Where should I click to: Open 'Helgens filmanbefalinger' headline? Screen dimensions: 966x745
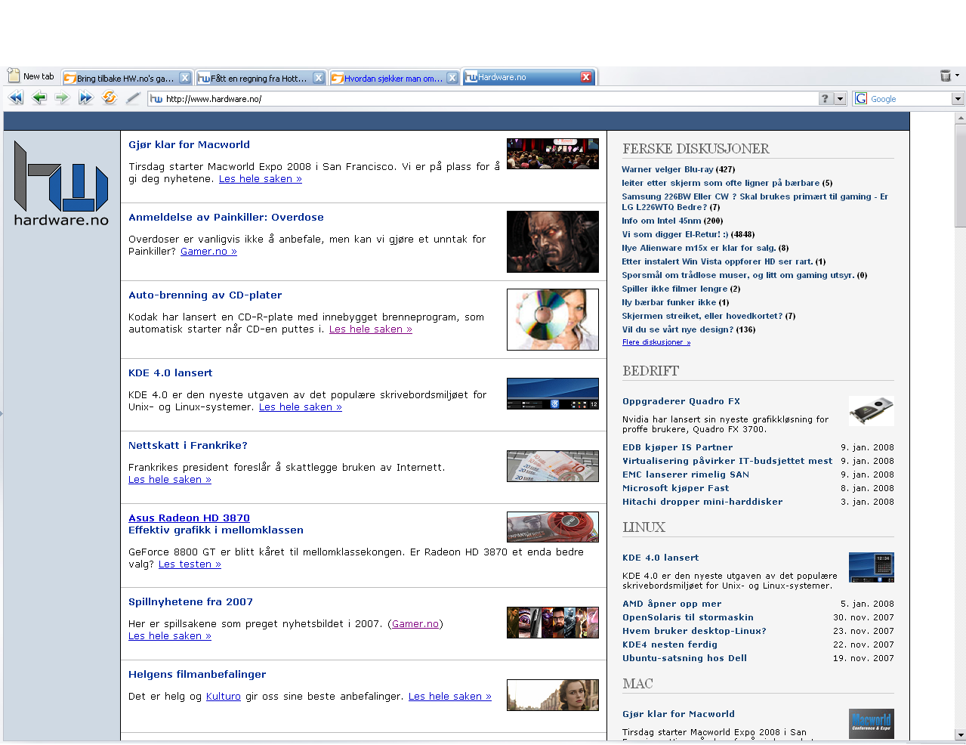(197, 674)
